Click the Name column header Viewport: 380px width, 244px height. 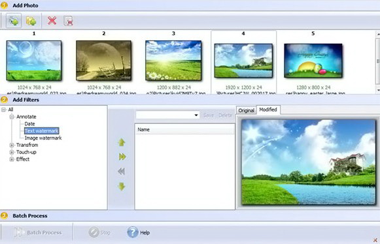point(184,129)
